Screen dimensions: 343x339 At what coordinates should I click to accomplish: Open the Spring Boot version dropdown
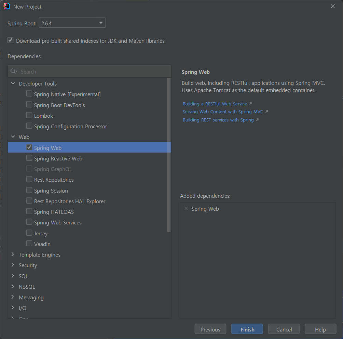72,23
